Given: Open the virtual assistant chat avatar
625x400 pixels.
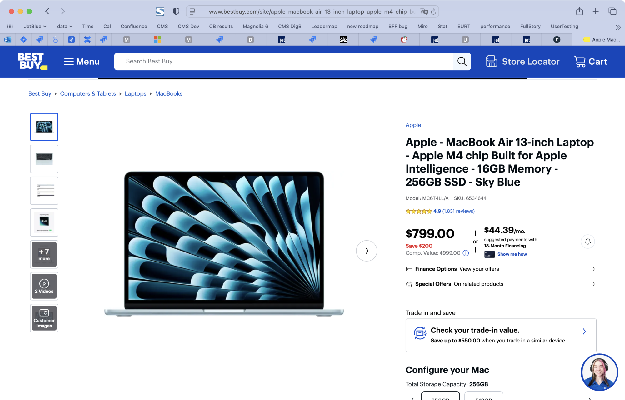Looking at the screenshot, I should [x=599, y=372].
